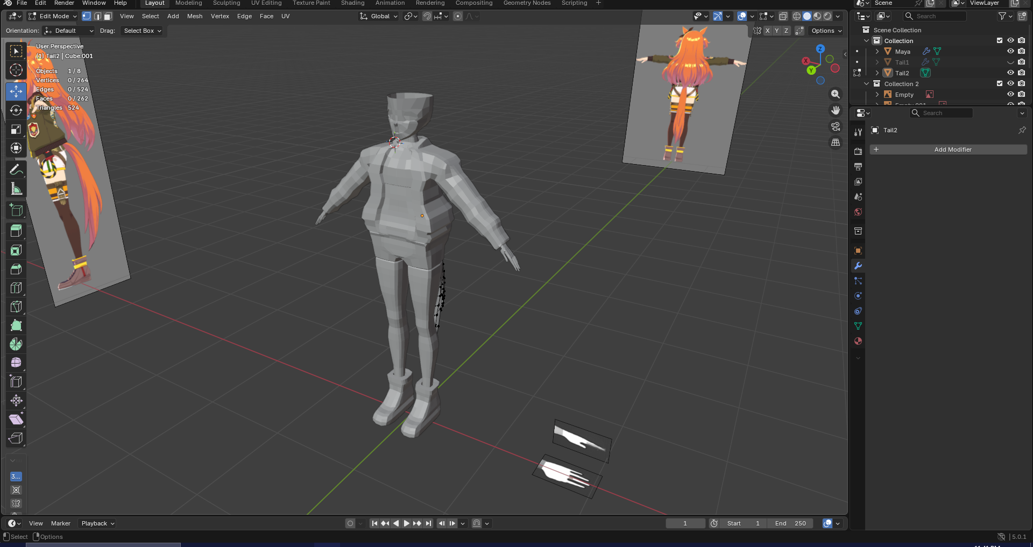Hide the Maya object in outliner
The height and width of the screenshot is (547, 1033).
(x=1010, y=52)
